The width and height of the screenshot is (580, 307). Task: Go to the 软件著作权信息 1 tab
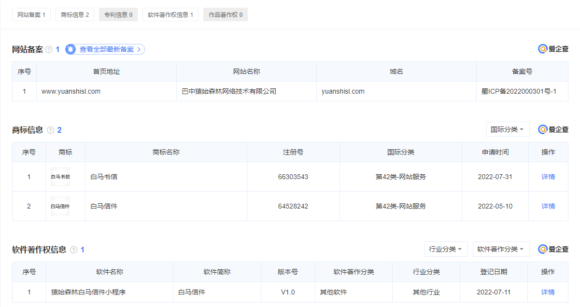click(170, 15)
